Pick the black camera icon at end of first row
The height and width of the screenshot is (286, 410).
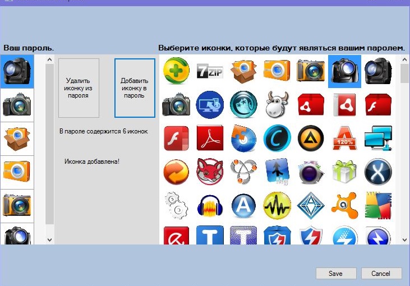coord(378,71)
